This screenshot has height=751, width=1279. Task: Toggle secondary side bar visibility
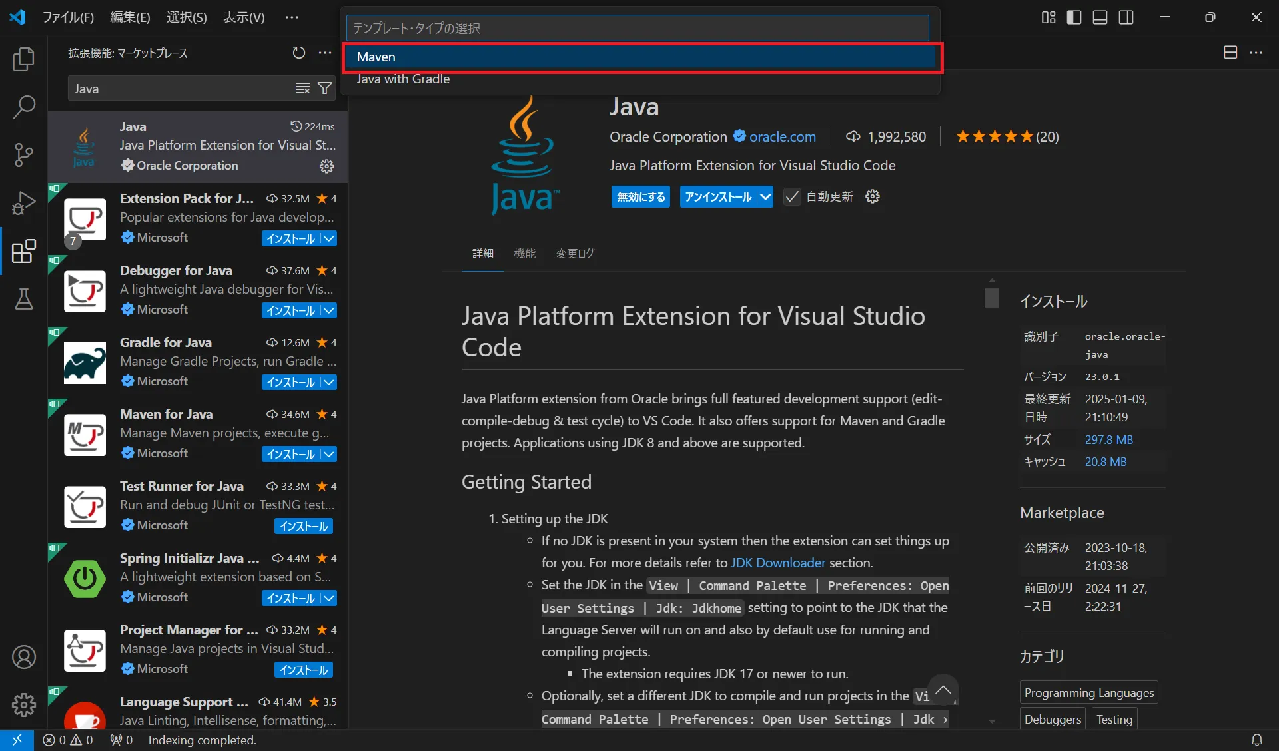coord(1126,17)
